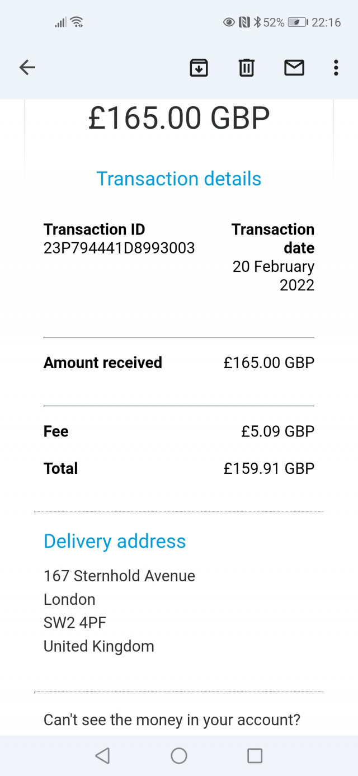Mark email as unread with envelope icon
358x776 pixels.
click(x=294, y=68)
